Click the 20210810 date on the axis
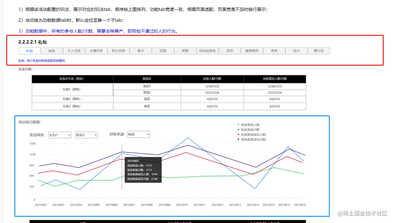394x223 pixels. 182,205
